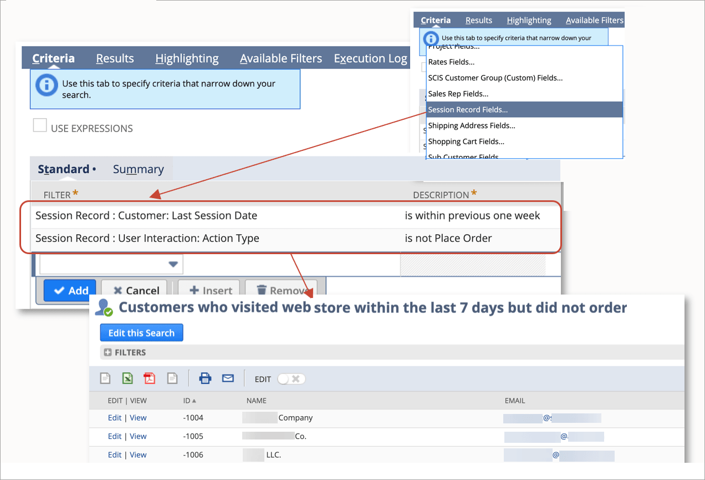705x480 pixels.
Task: Open the Results tab in large panel
Action: [115, 58]
